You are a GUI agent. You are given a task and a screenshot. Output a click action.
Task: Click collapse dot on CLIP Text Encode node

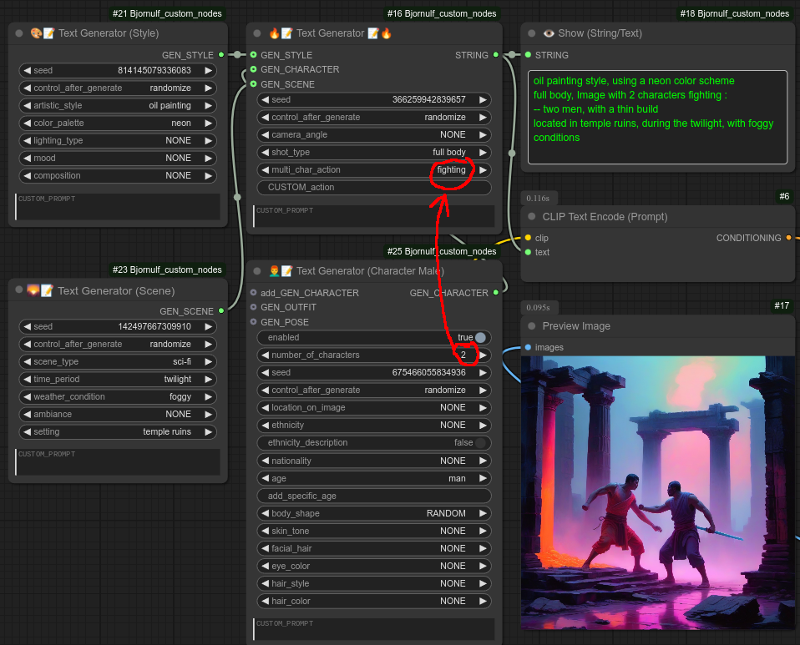531,216
